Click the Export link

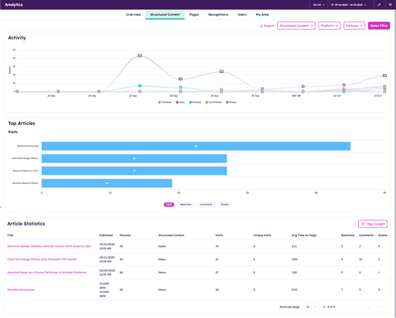click(267, 26)
